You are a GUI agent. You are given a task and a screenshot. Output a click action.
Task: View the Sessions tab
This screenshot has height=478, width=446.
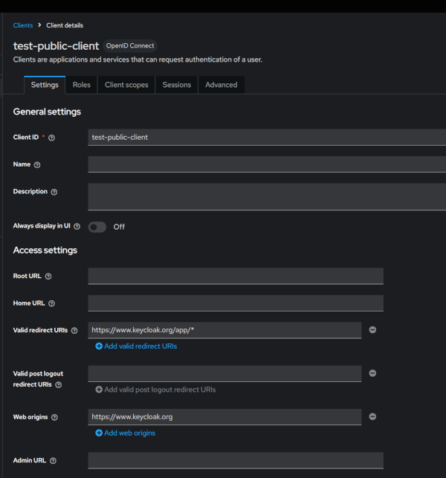point(177,85)
